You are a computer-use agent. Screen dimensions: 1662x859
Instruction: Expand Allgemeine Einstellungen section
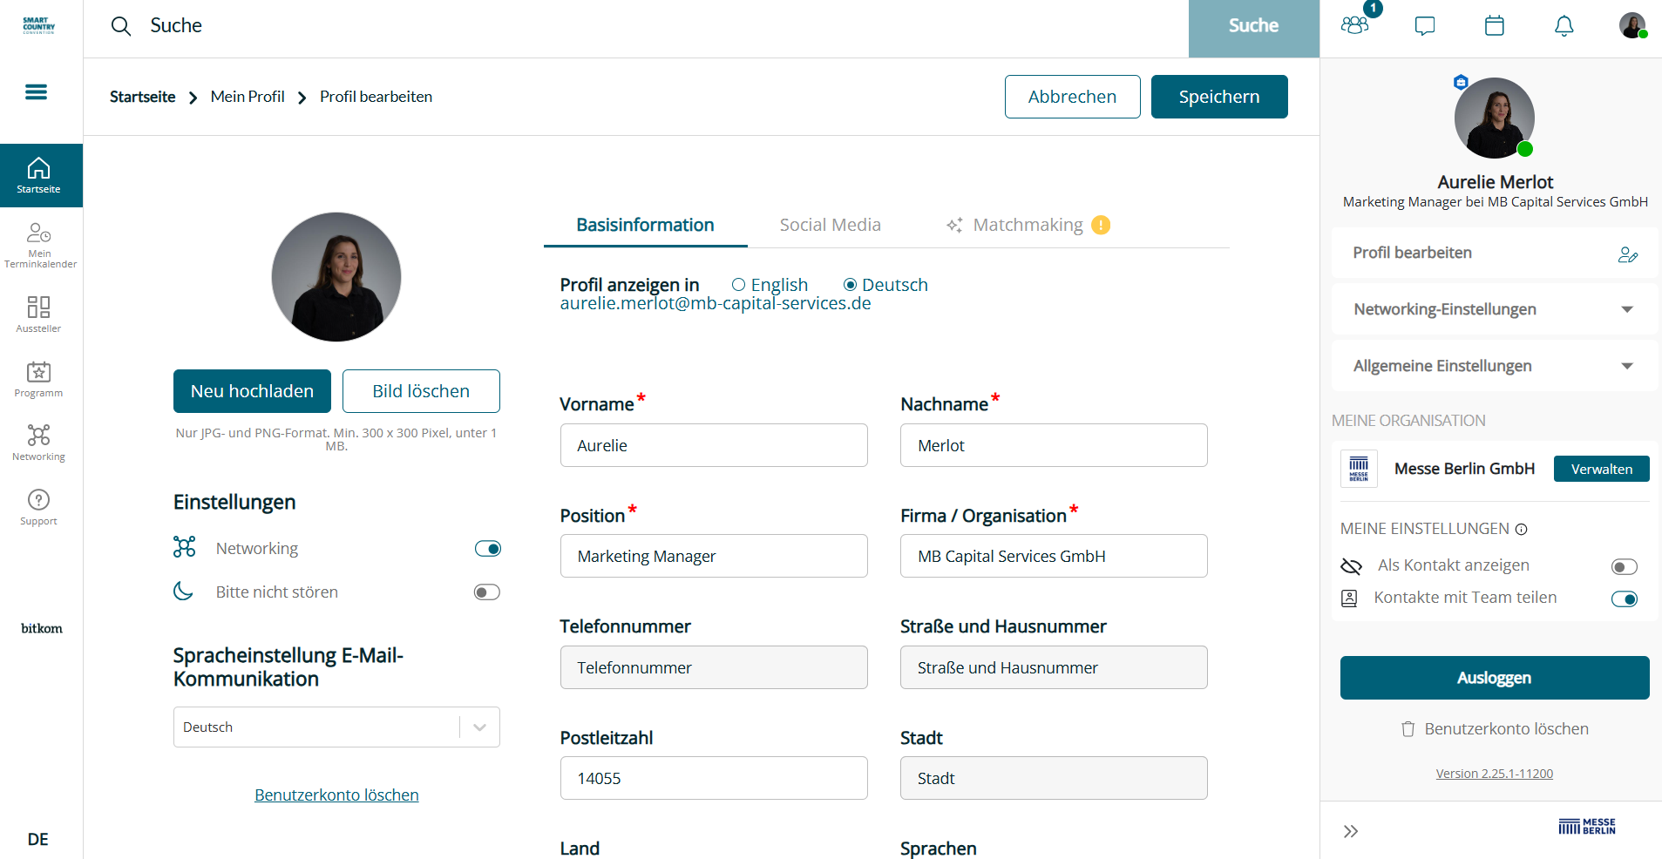click(1495, 366)
